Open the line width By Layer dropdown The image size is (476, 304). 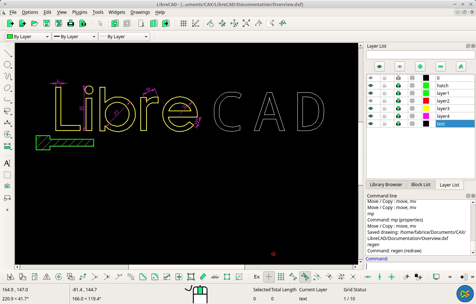coord(75,37)
